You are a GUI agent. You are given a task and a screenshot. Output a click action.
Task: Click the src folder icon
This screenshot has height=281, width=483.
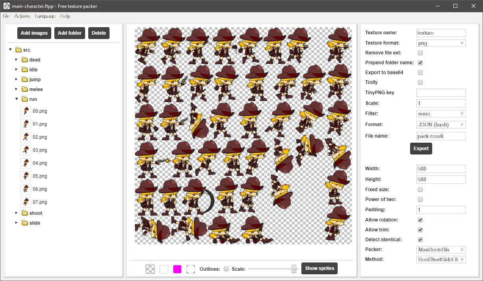point(18,50)
